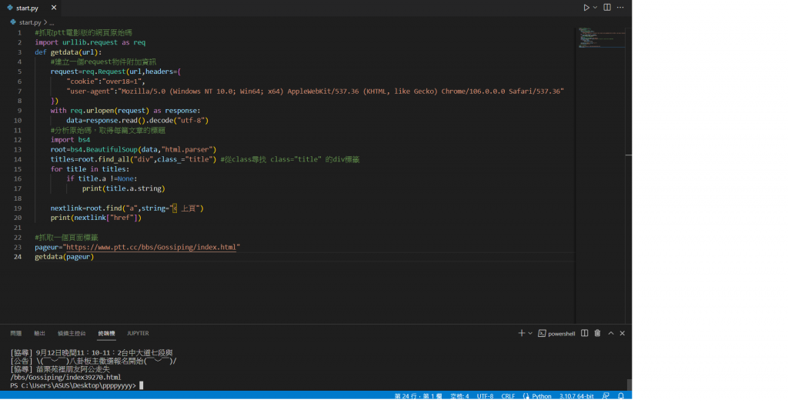
Task: Click terminal output /bbs/Gossiping/index39270.html
Action: point(65,378)
